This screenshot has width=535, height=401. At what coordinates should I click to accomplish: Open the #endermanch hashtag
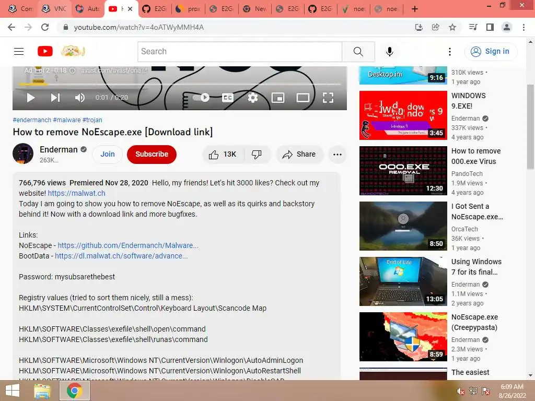pos(32,120)
